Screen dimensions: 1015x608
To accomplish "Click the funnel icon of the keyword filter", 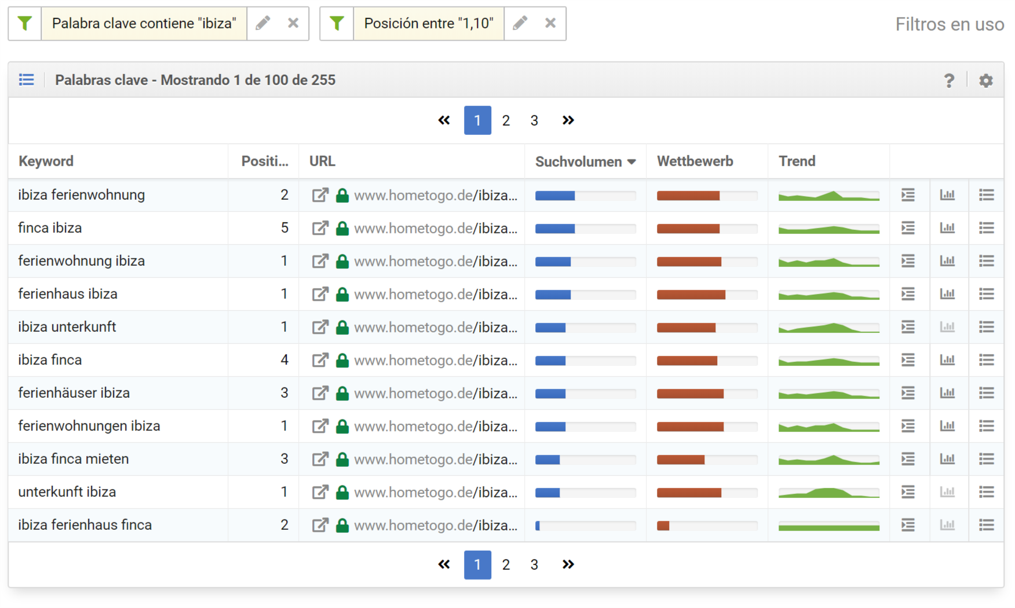I will (x=25, y=23).
